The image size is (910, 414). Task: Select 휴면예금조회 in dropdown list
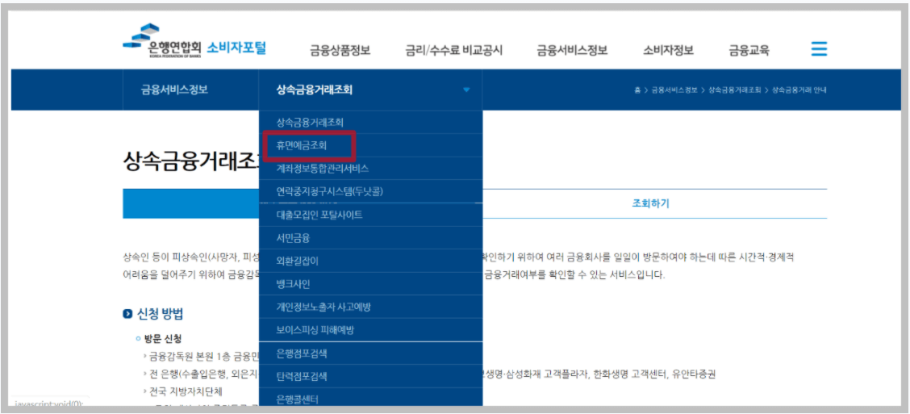click(x=370, y=146)
